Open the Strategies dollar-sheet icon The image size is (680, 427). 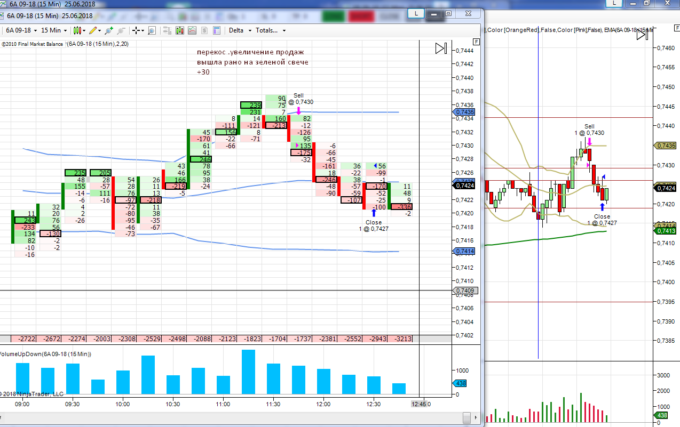[x=204, y=30]
